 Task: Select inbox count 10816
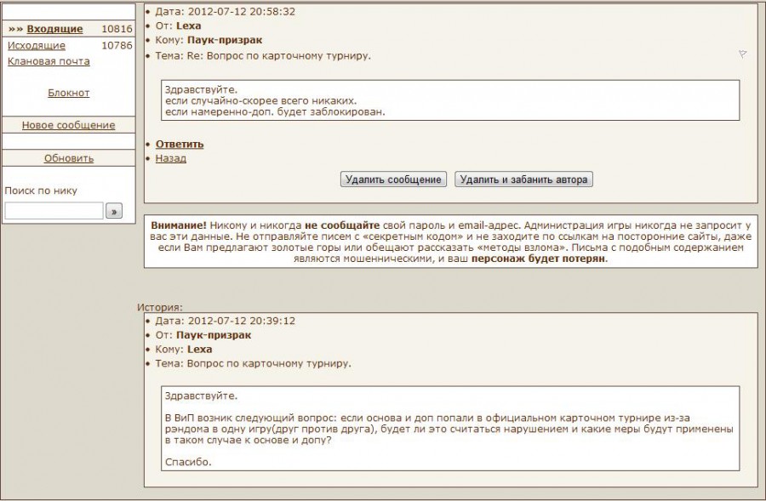click(117, 29)
